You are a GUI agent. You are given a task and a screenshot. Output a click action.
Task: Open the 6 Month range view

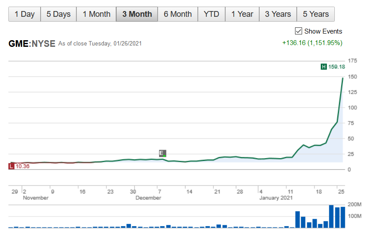pyautogui.click(x=178, y=14)
